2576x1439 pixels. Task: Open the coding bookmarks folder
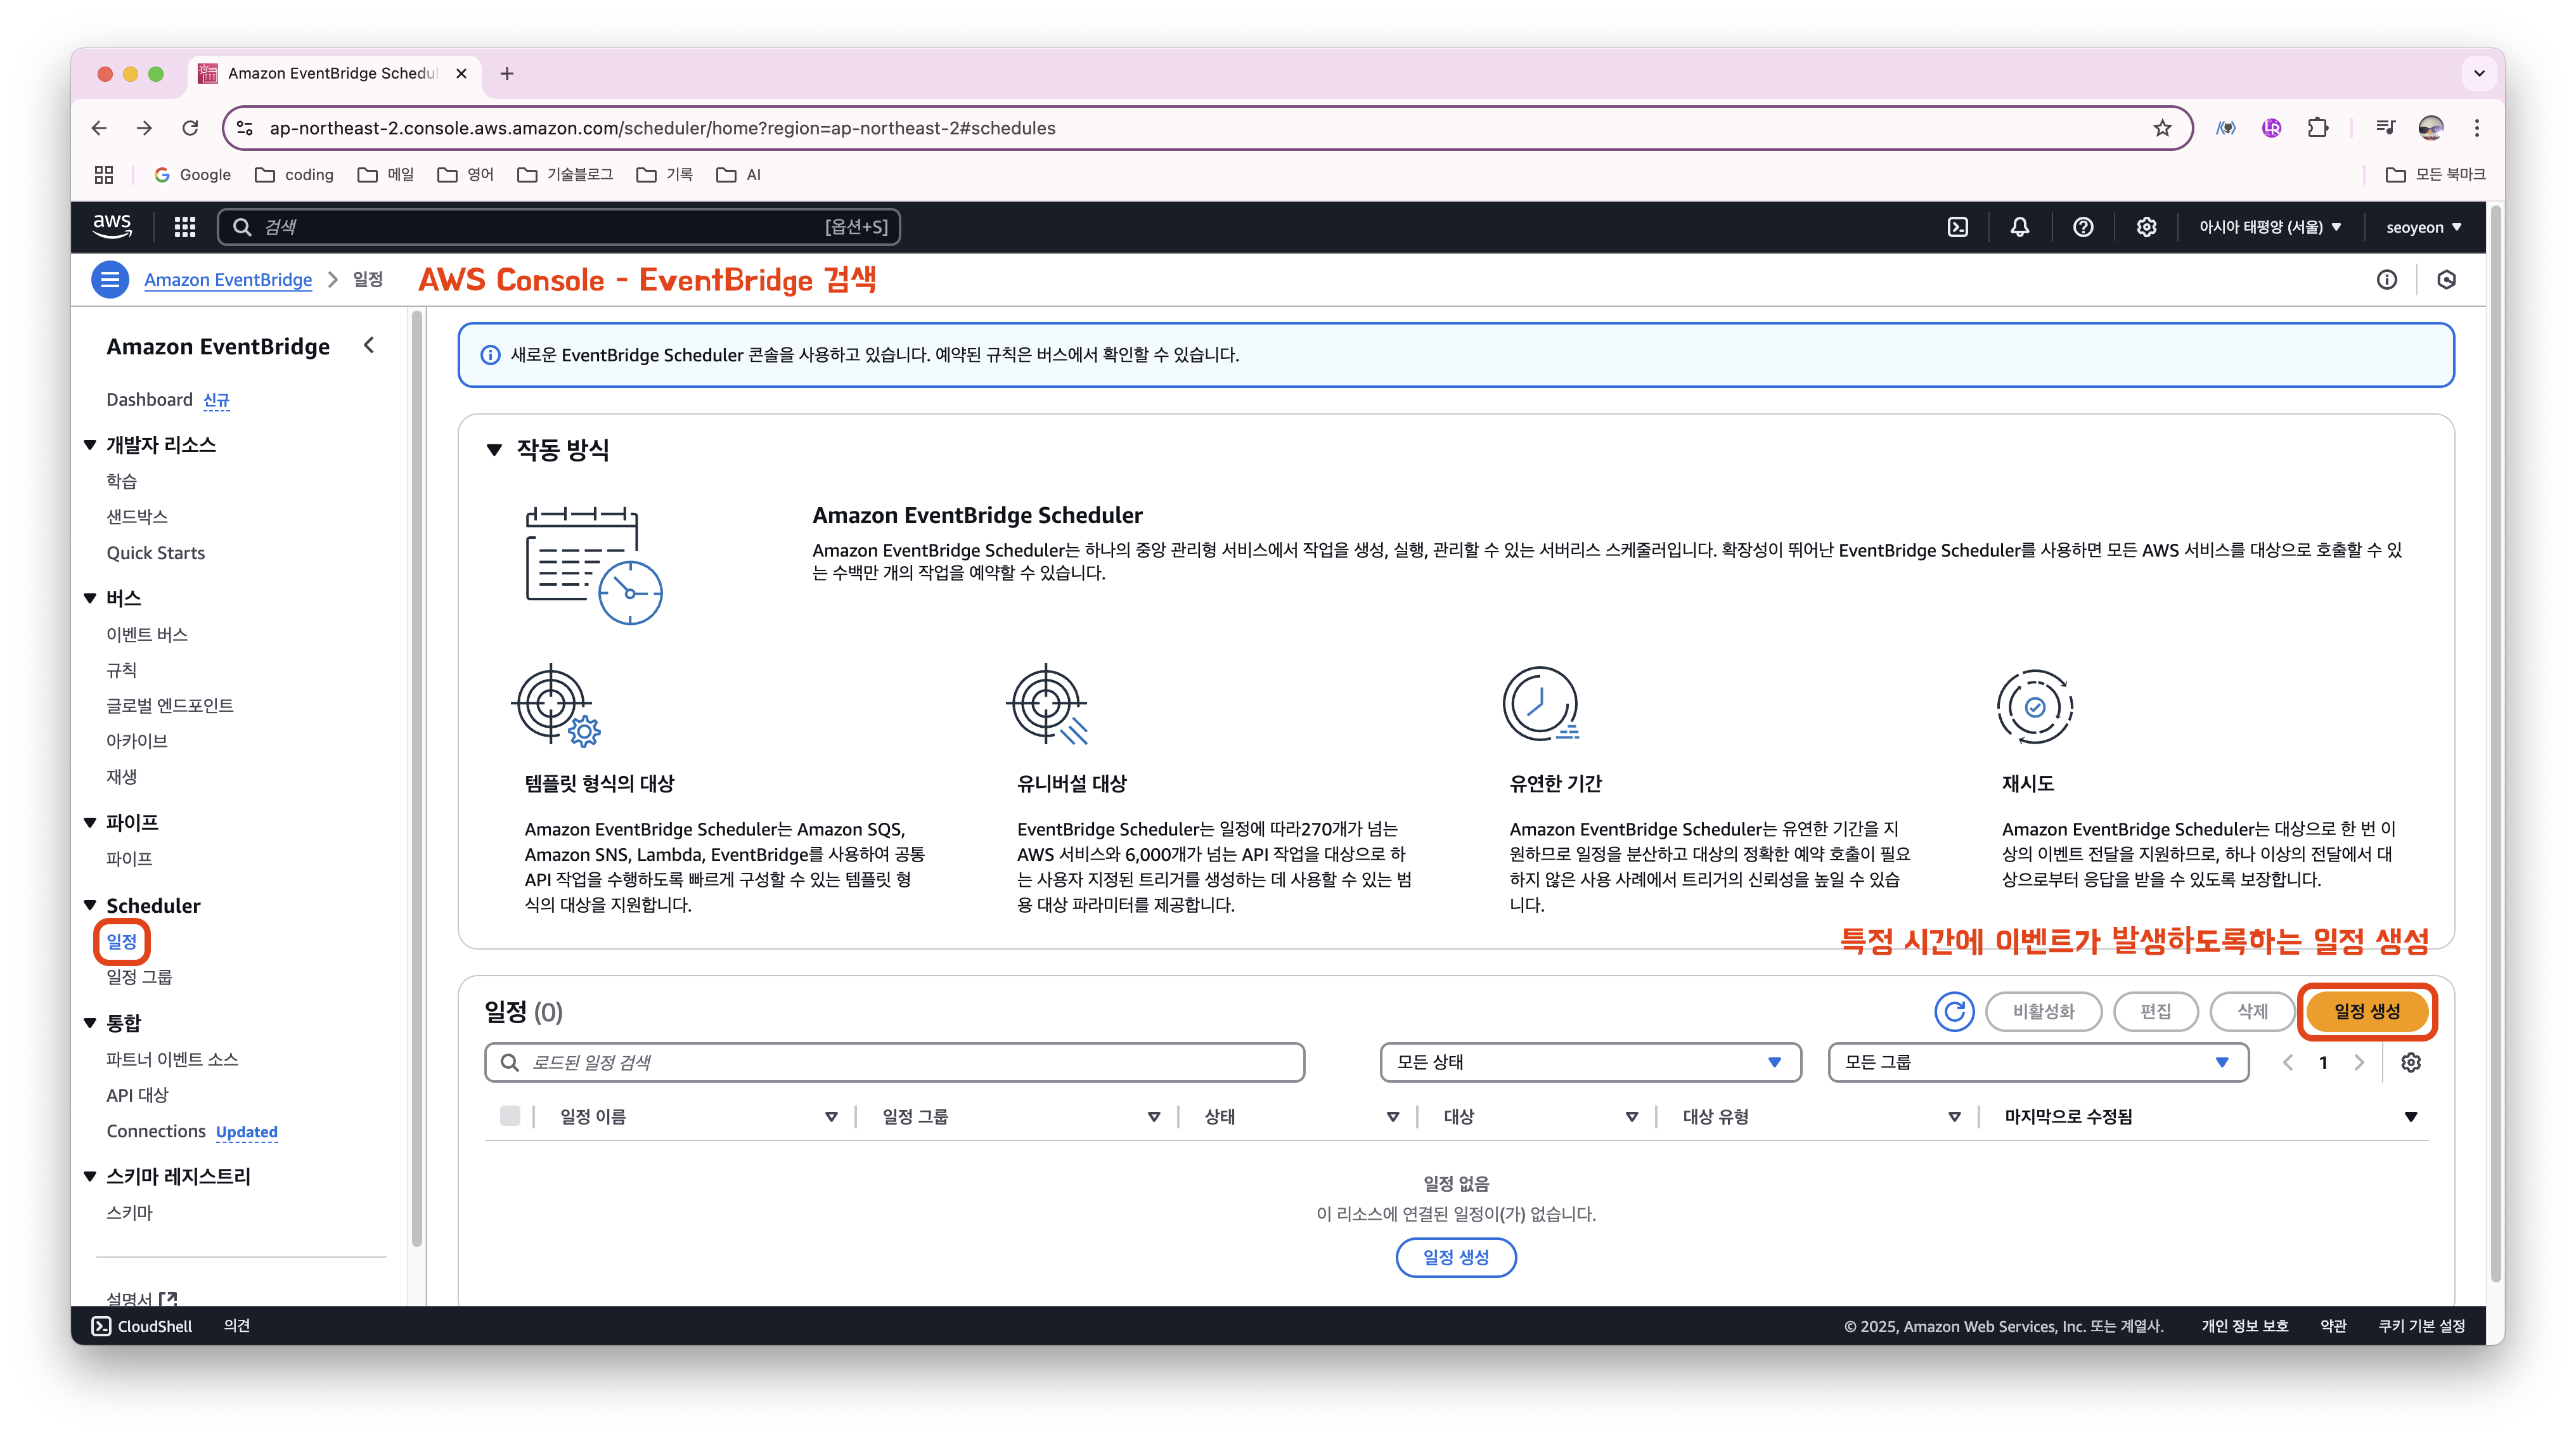pyautogui.click(x=294, y=175)
